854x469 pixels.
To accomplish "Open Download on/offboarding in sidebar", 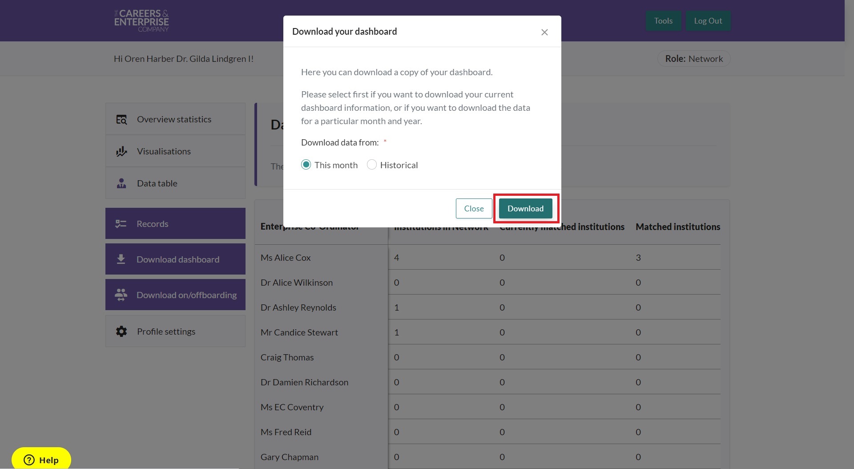I will (x=175, y=295).
